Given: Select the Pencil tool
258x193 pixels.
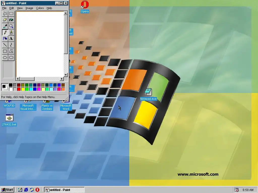Looking at the screenshot, I should (x=5, y=32).
